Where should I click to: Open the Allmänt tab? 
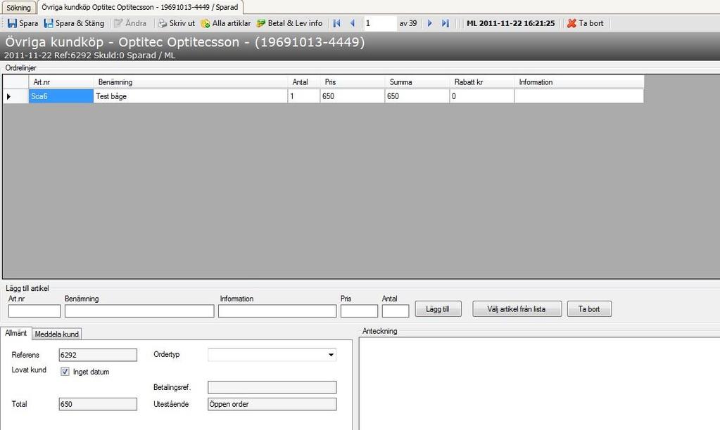point(16,333)
